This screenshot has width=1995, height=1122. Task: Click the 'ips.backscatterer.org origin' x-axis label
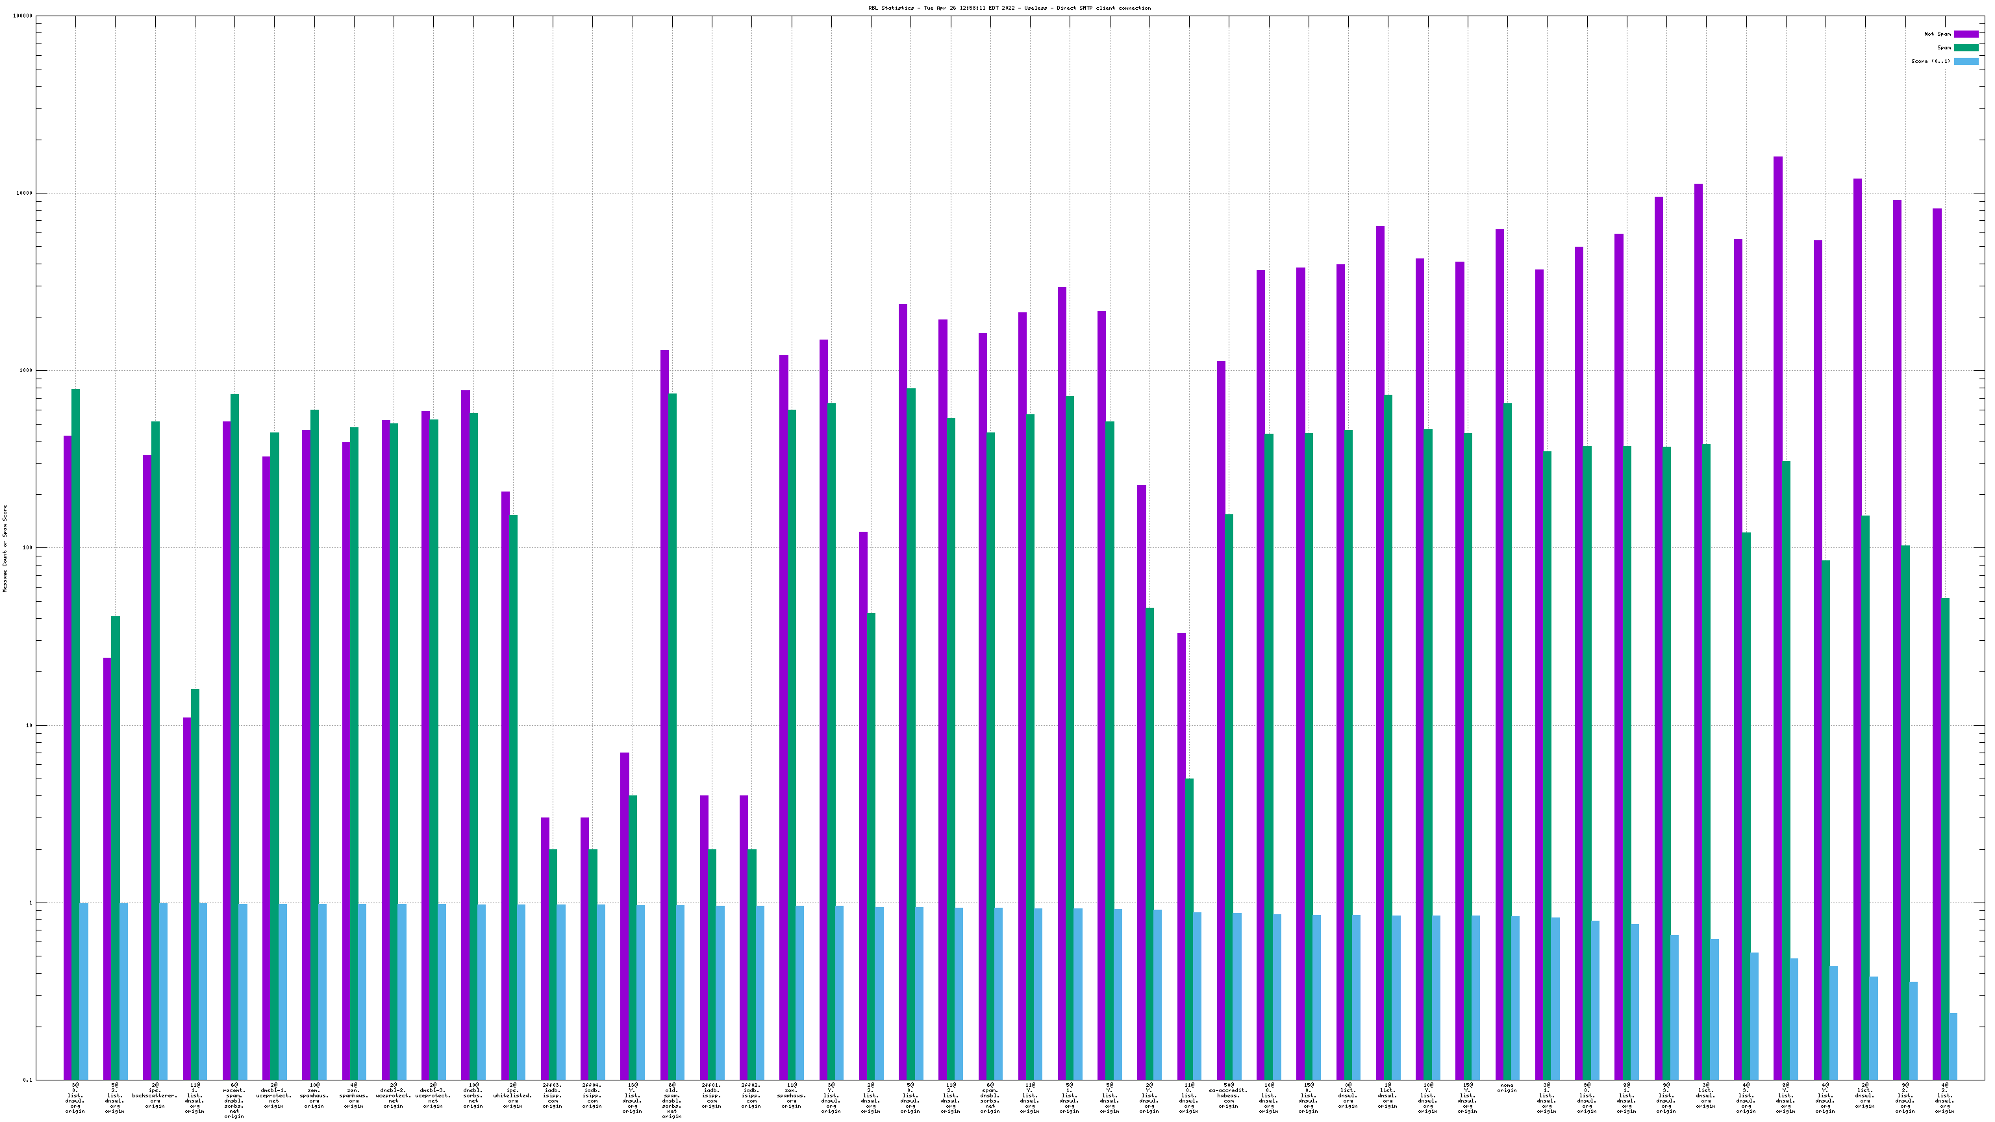coord(155,1095)
